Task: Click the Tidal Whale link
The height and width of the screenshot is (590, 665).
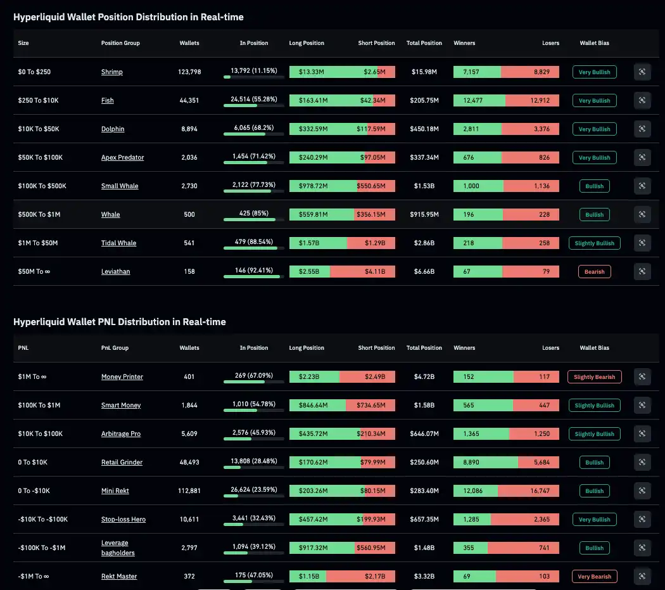Action: [118, 243]
